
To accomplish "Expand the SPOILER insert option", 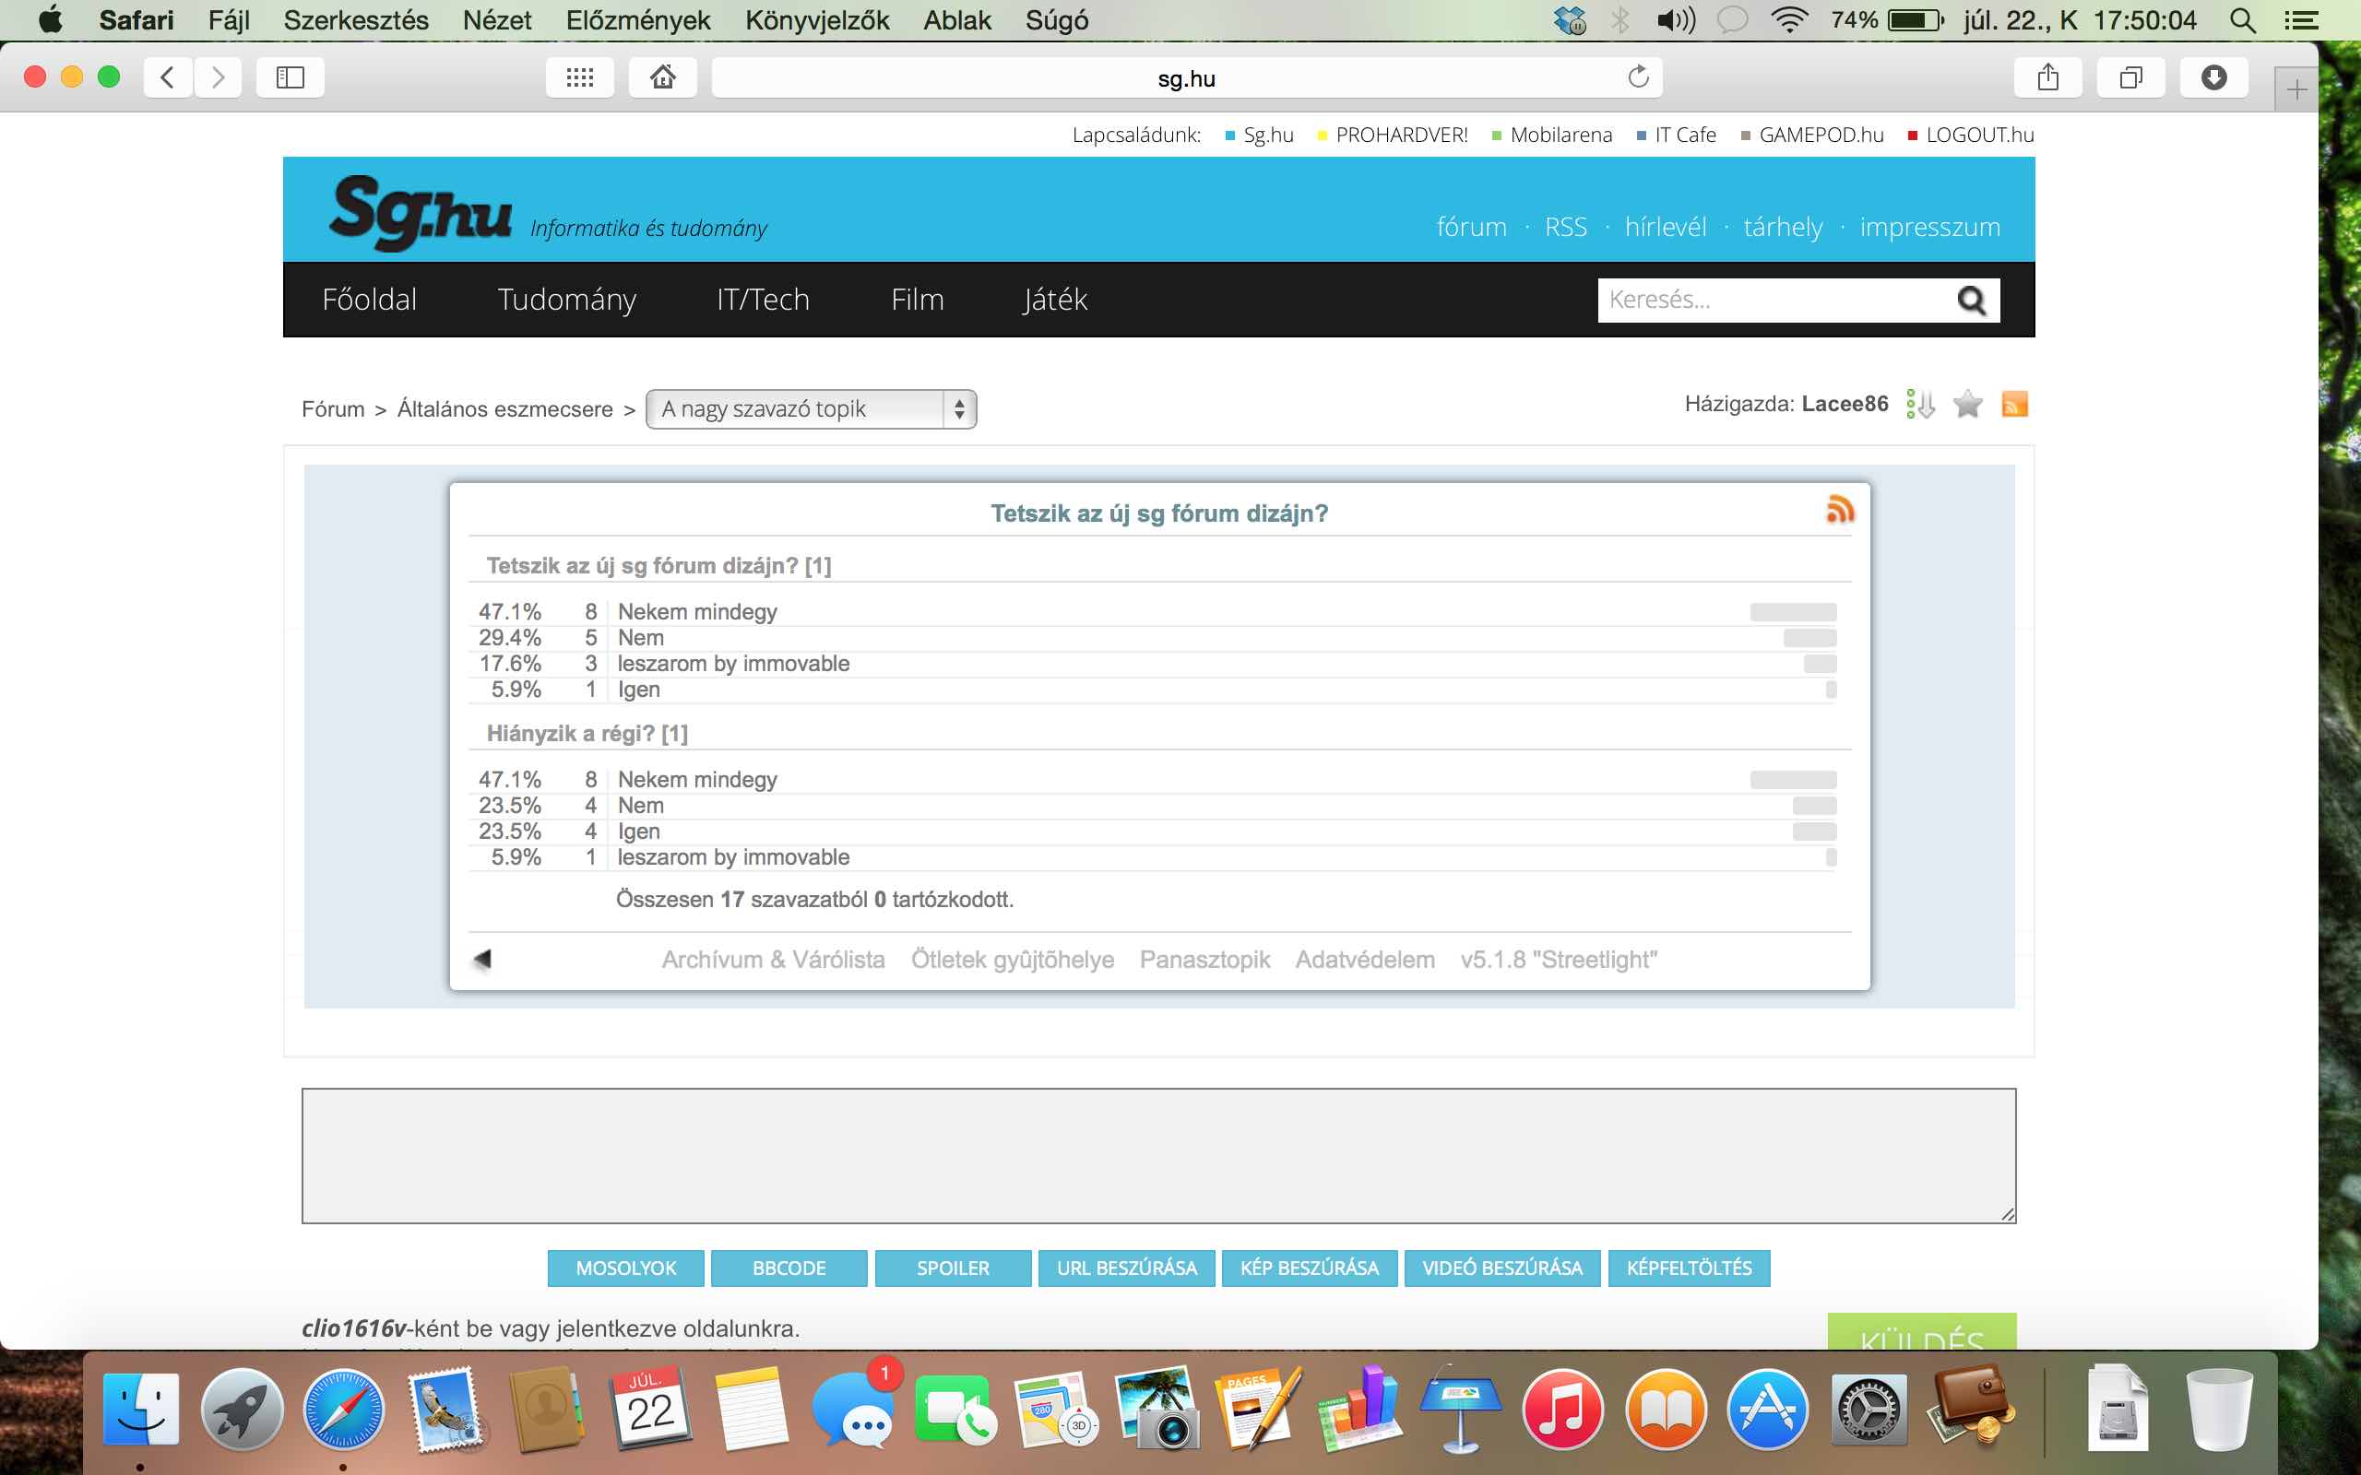I will tap(952, 1268).
